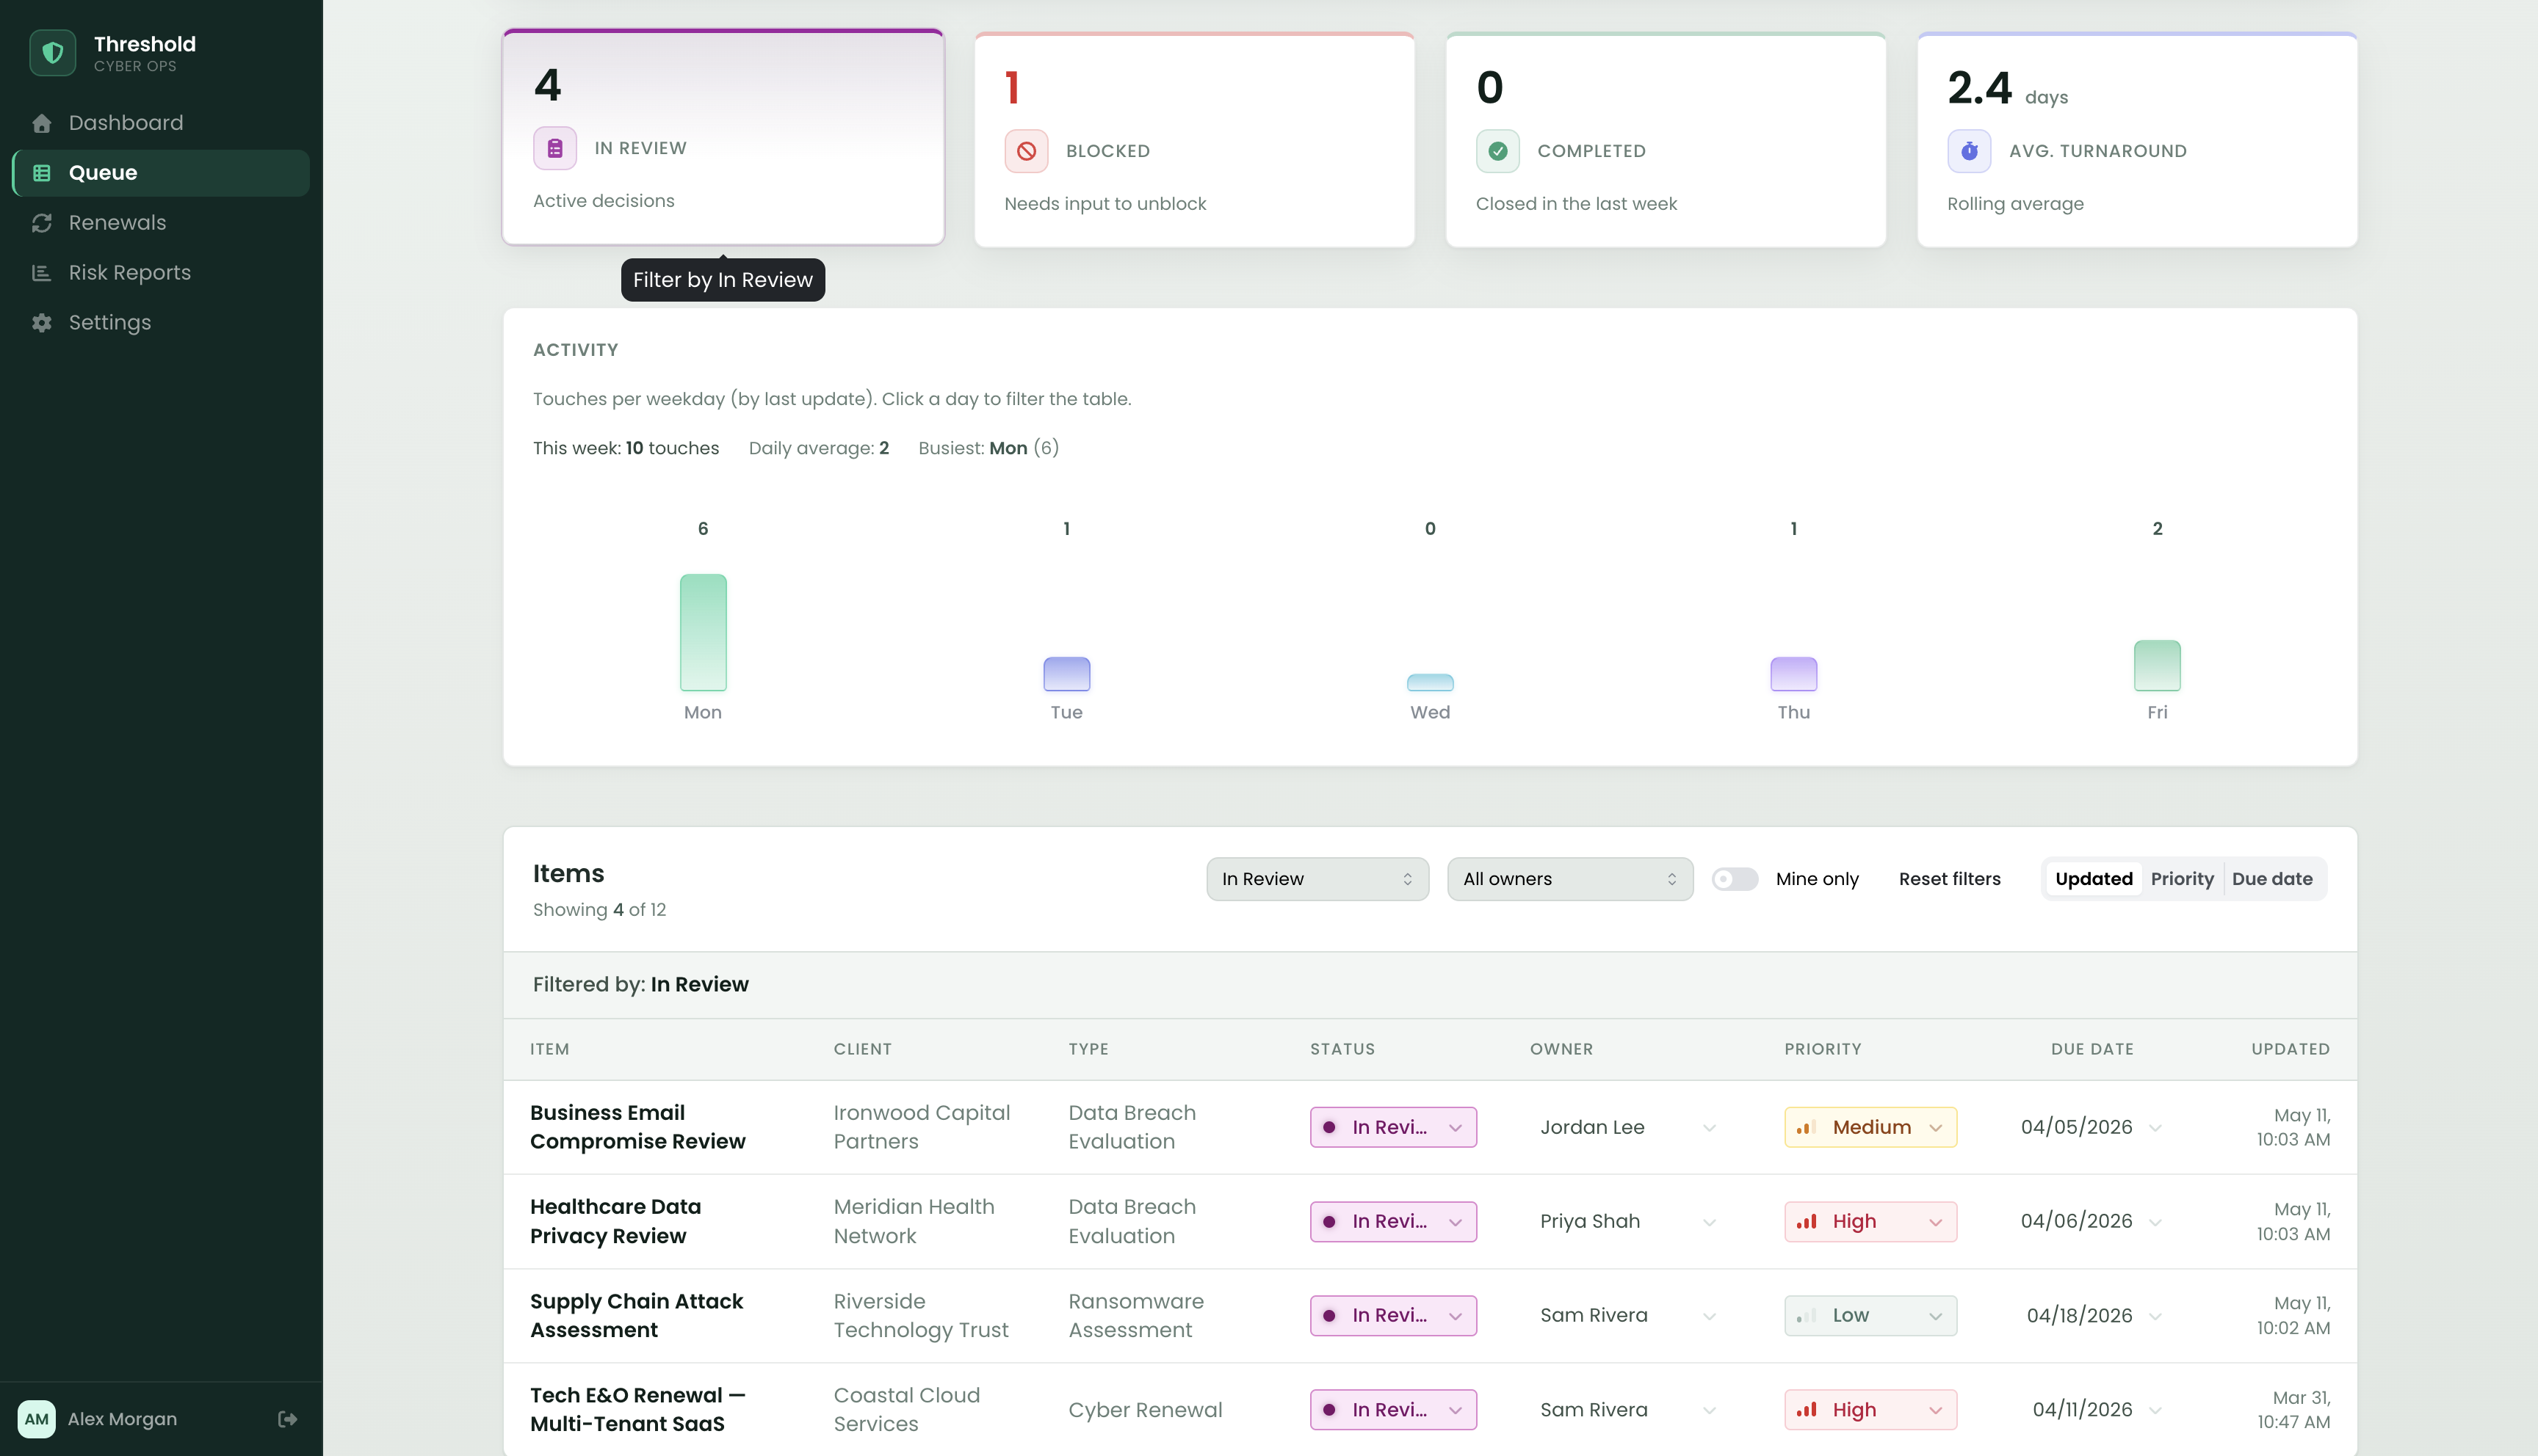Open Business Email Compromise Review item
This screenshot has width=2538, height=1456.
[x=637, y=1128]
